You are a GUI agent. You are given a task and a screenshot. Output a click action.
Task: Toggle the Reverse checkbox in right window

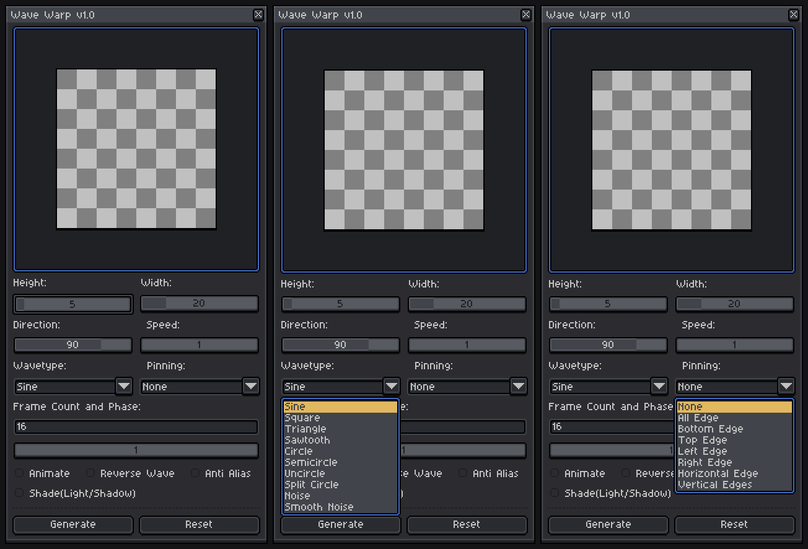pyautogui.click(x=626, y=473)
